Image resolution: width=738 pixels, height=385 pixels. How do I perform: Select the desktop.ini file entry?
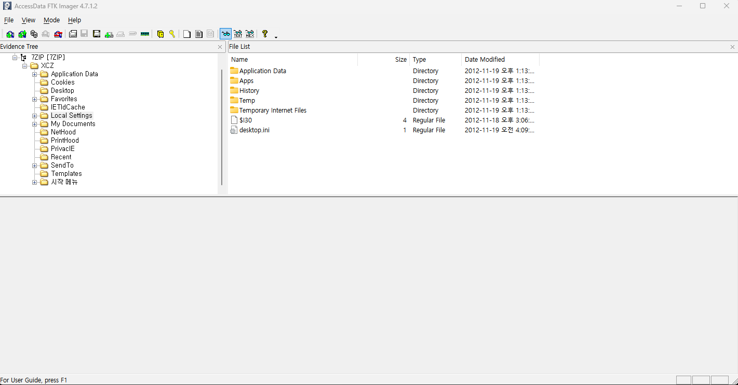pos(254,130)
